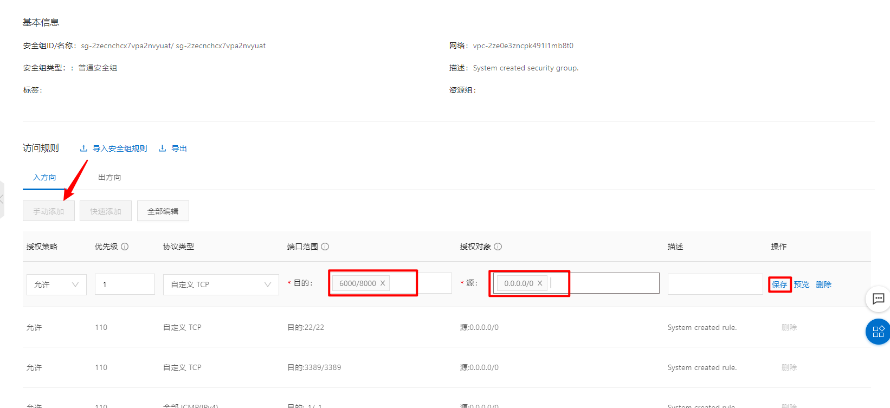Click the 访问规则 section heading
This screenshot has height=408, width=890.
(x=41, y=148)
